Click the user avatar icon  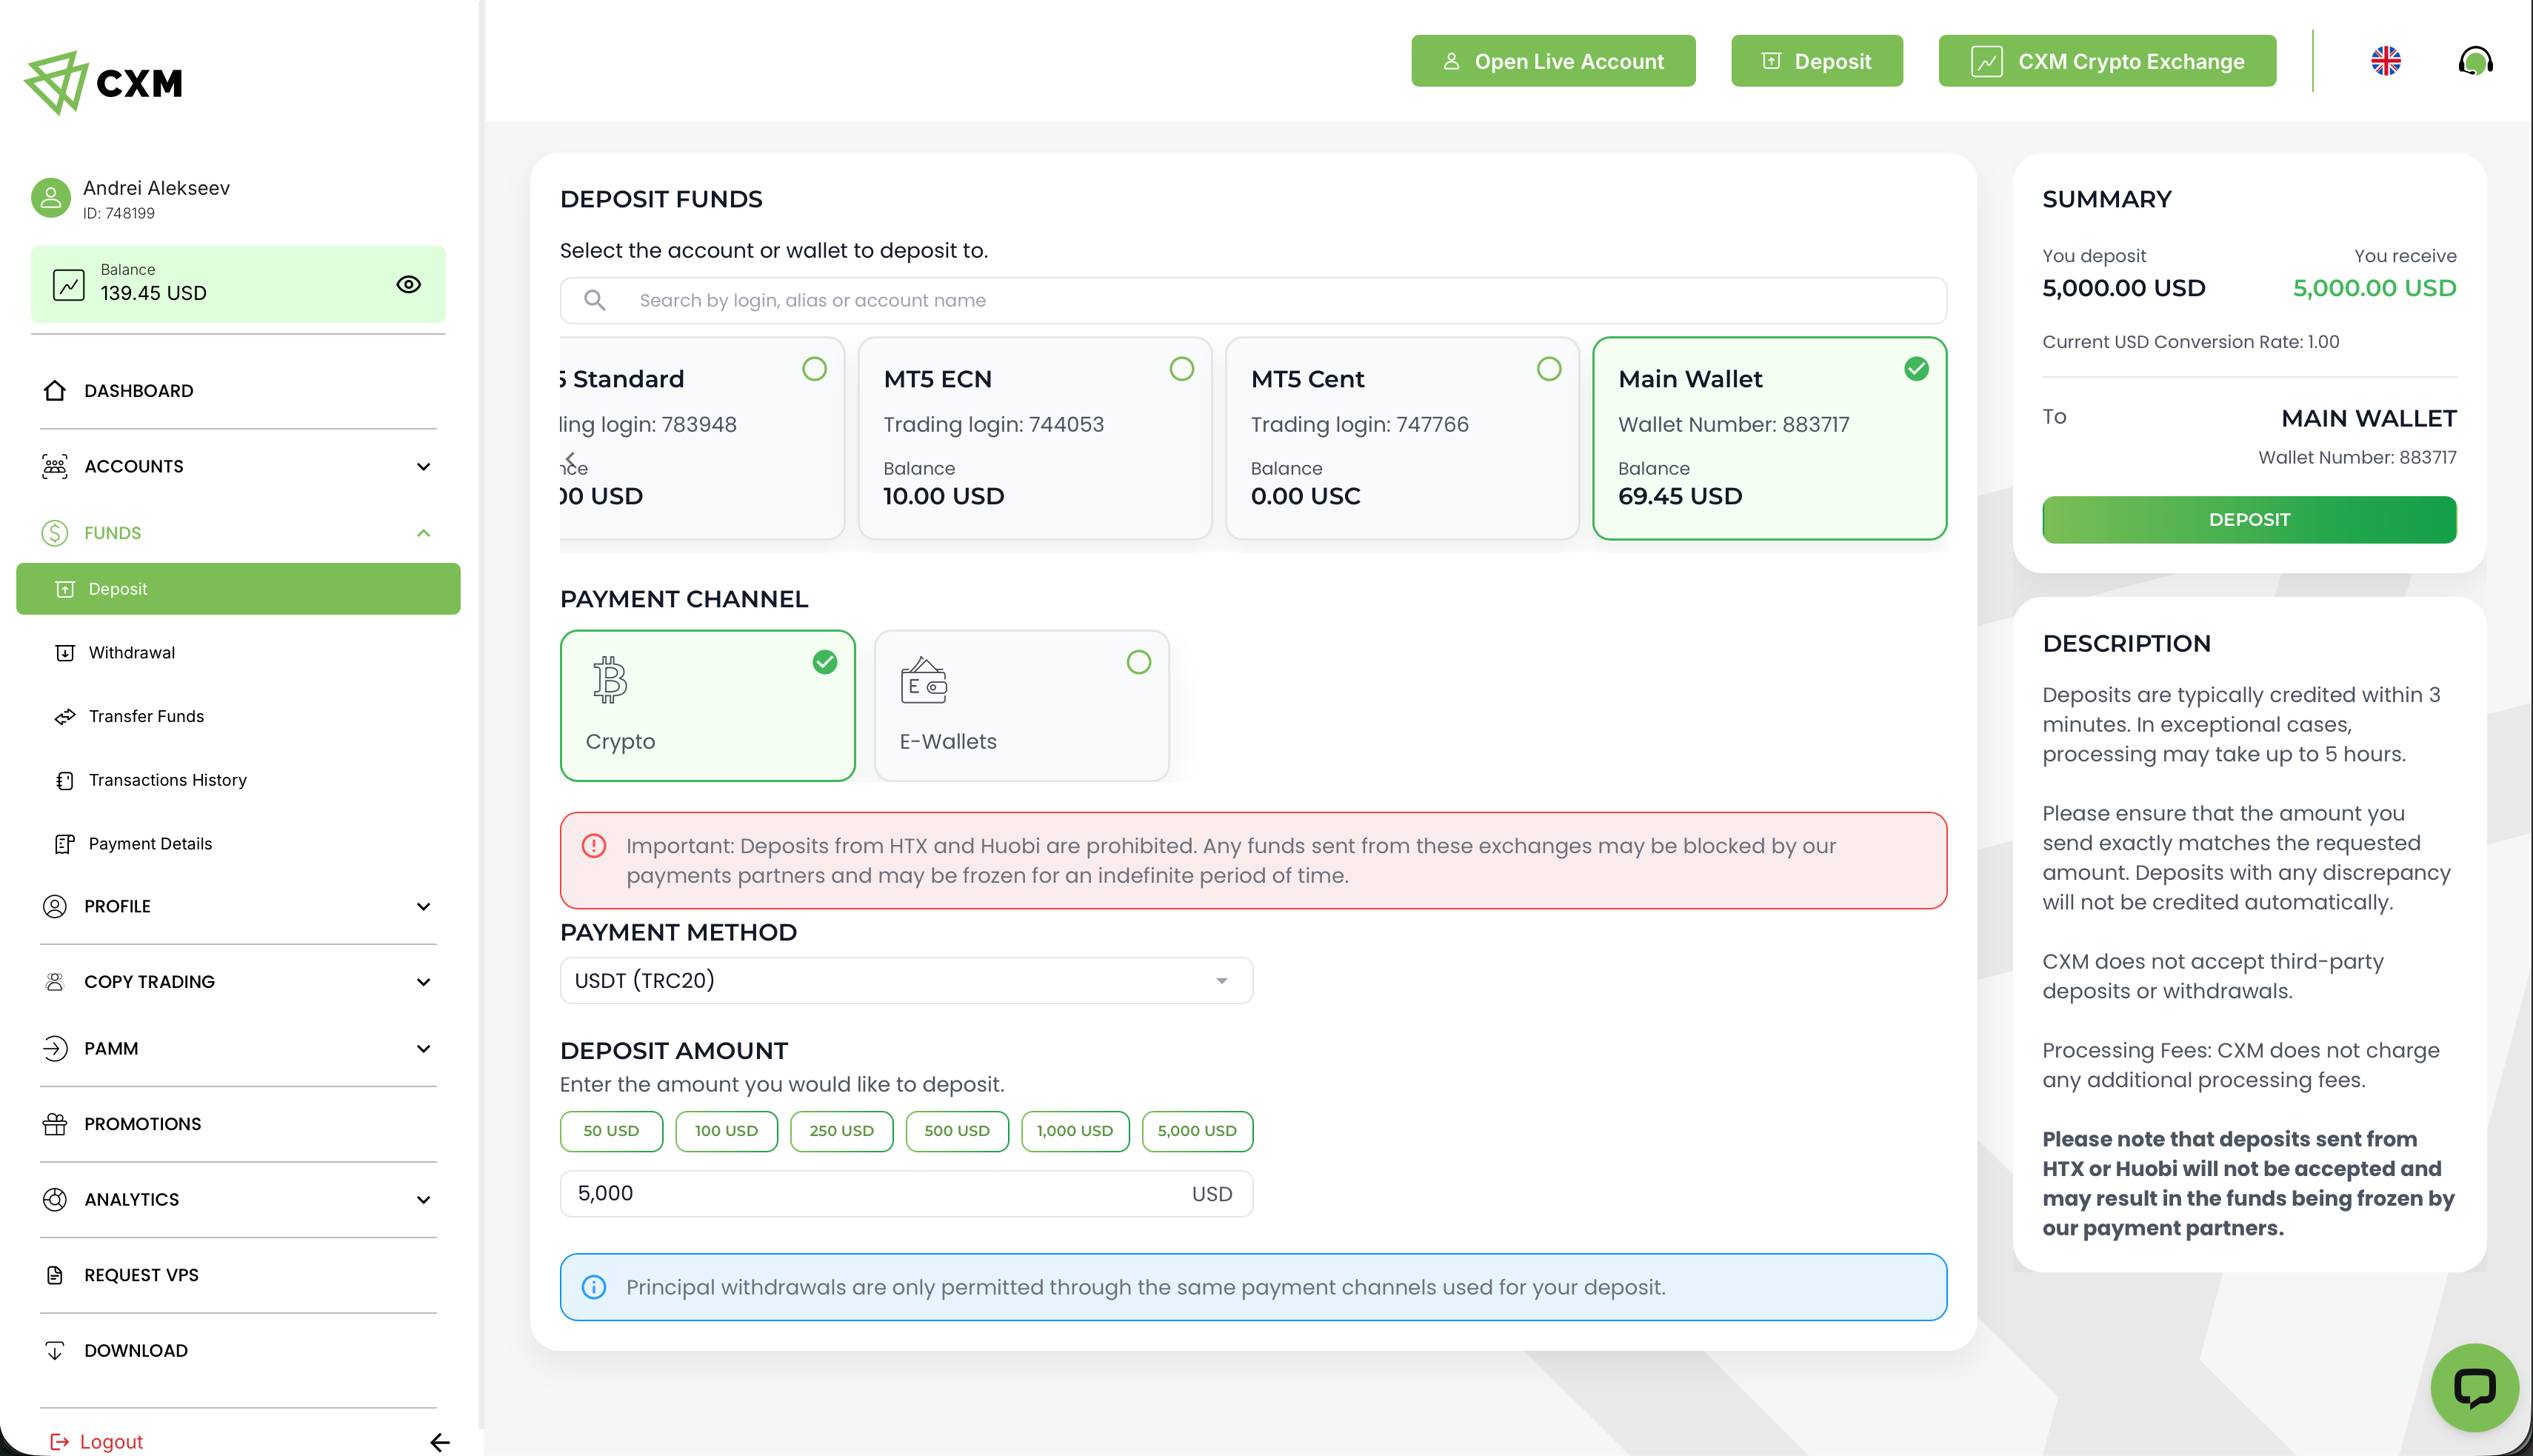pos(51,198)
